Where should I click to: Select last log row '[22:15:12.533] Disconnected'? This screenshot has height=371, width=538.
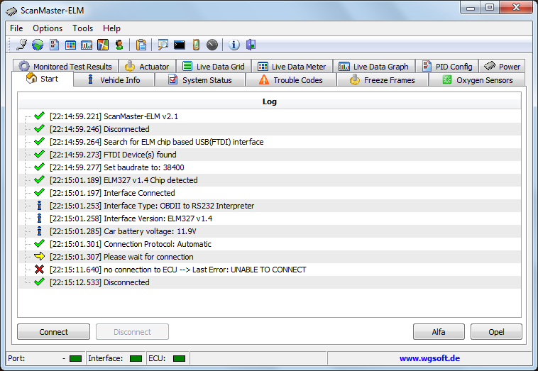pyautogui.click(x=269, y=282)
